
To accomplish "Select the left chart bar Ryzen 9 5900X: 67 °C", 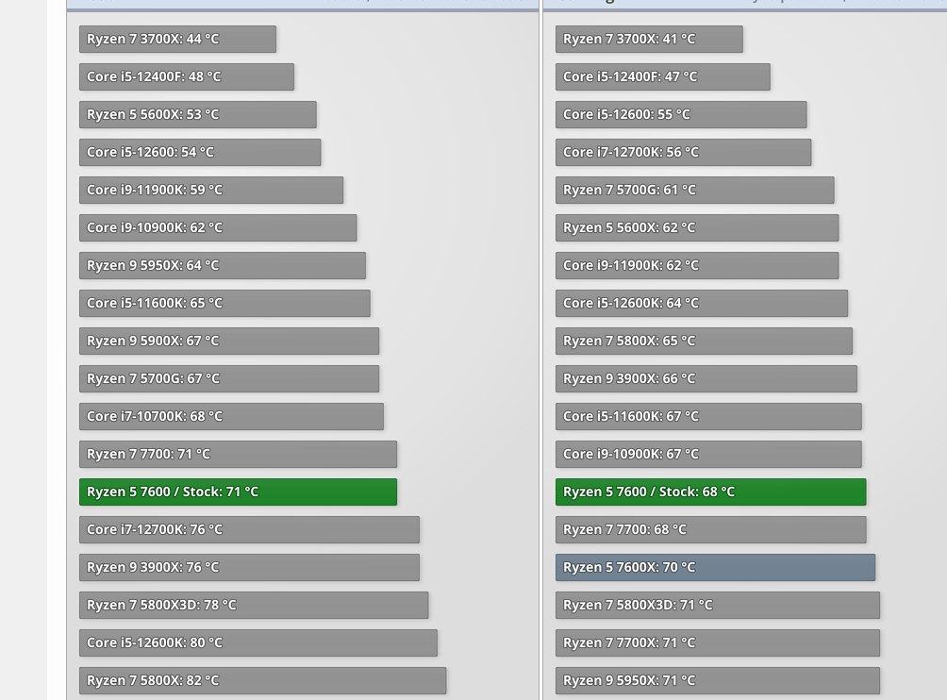I will (229, 341).
